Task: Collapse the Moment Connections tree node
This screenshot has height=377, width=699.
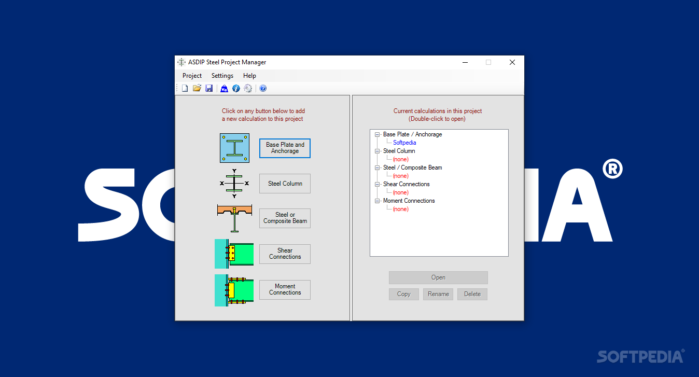Action: point(378,201)
